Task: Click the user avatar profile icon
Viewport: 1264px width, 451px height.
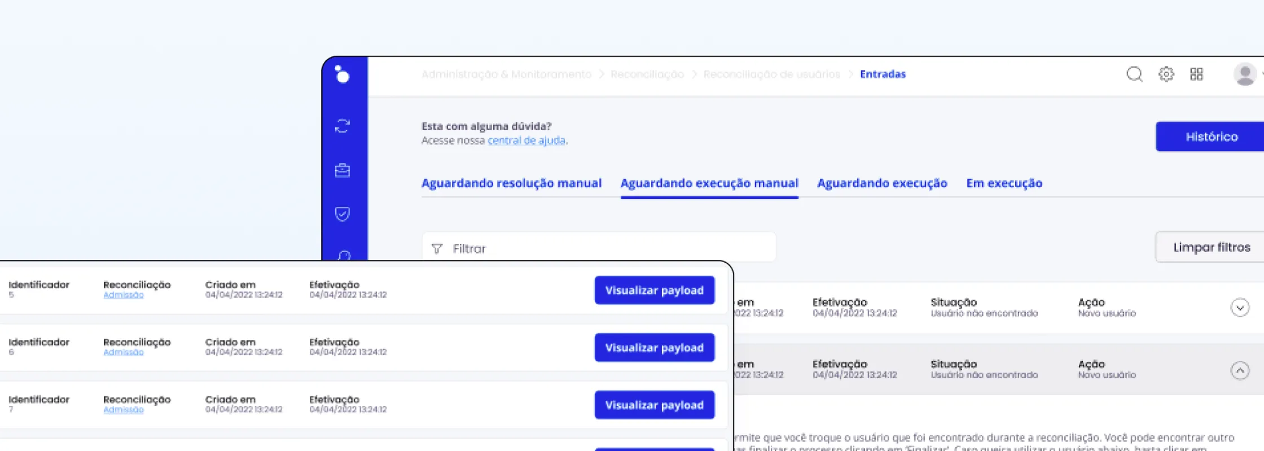Action: pos(1244,74)
